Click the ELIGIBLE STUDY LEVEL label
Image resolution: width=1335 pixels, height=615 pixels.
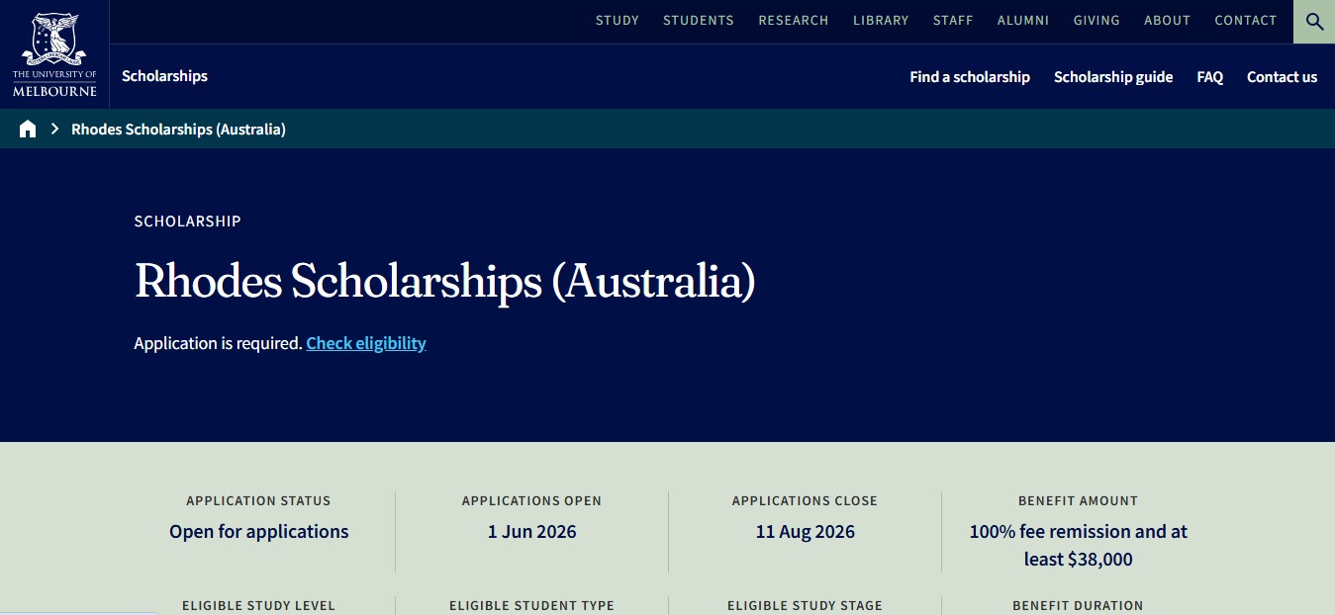tap(258, 605)
